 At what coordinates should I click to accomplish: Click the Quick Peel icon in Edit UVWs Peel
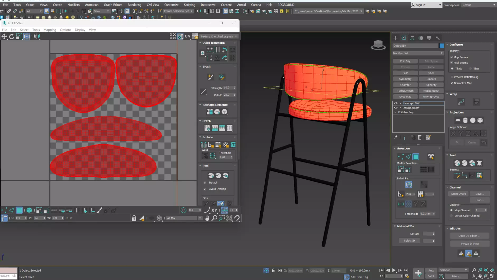coord(211,175)
